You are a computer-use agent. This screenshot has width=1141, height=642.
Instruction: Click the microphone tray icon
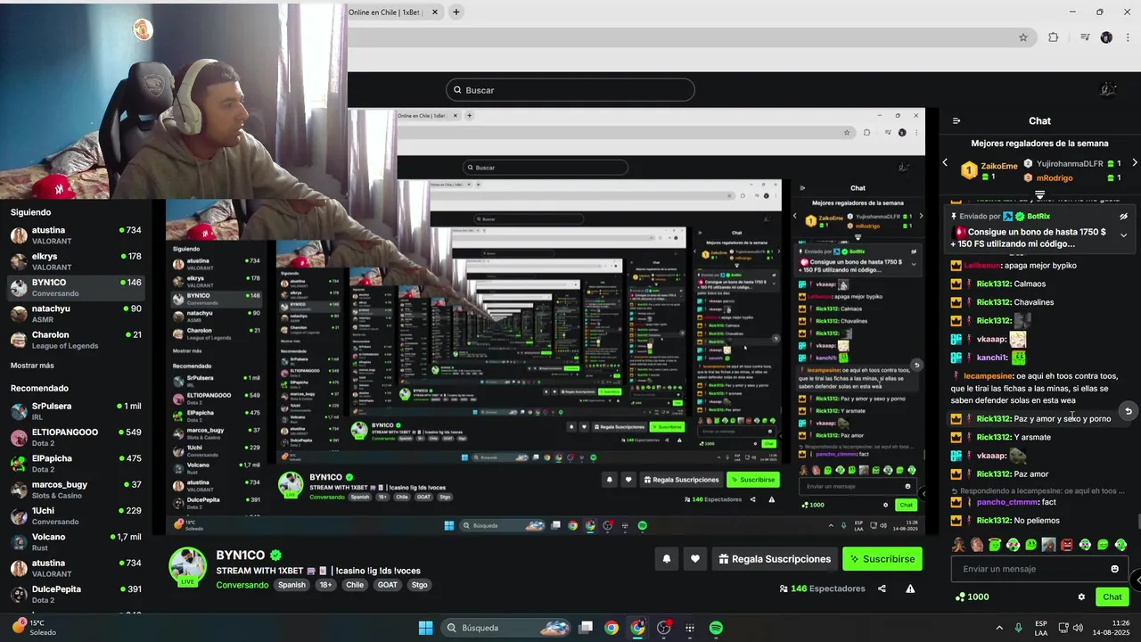[x=1018, y=628]
